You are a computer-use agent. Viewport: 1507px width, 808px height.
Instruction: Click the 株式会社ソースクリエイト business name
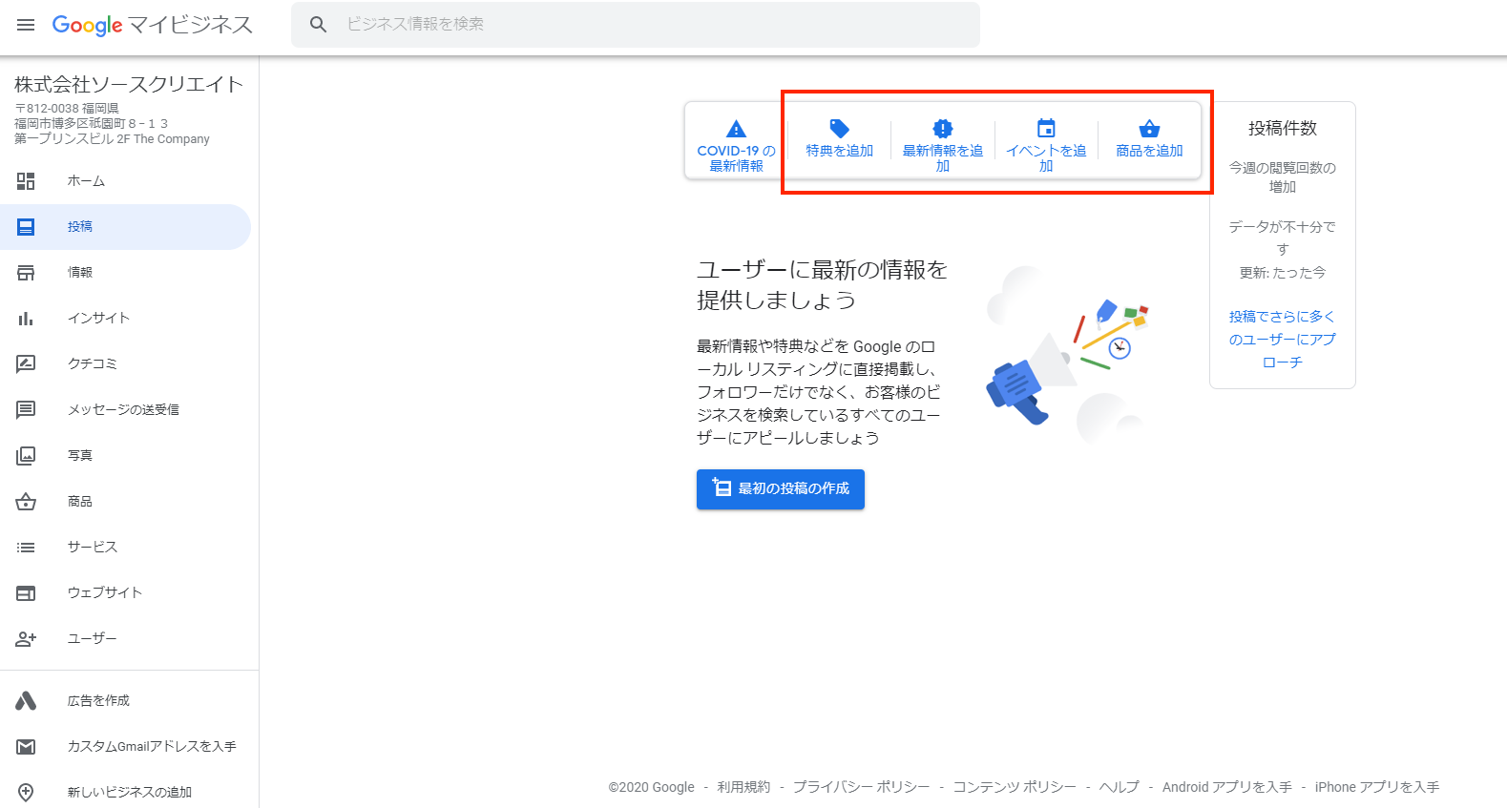(x=129, y=85)
